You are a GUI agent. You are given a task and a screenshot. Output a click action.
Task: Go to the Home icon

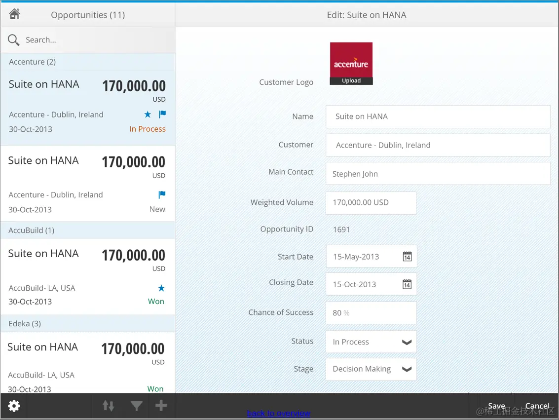pos(14,14)
